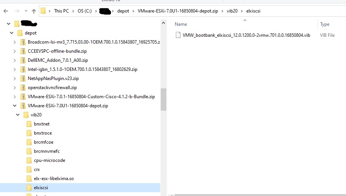This screenshot has width=346, height=196.
Task: Select Broadcom-lsi-mr3 zip in tree
Action: pyautogui.click(x=94, y=42)
